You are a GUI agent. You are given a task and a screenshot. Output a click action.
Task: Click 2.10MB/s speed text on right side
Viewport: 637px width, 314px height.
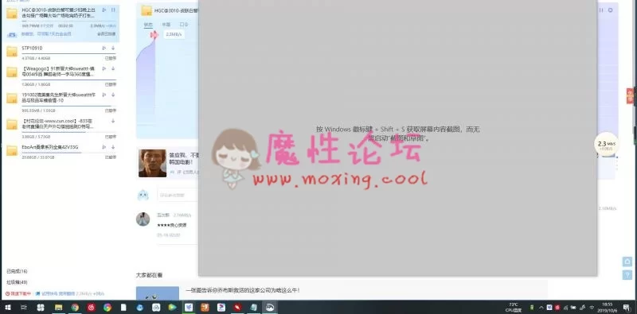pos(607,208)
